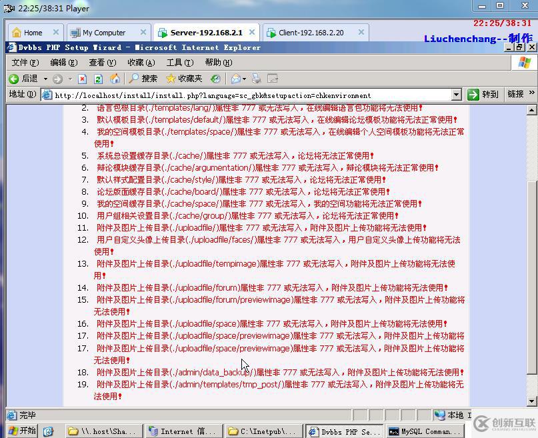Click error line mentioning ./cache/style/
Viewport: 538px width, 438px height.
pos(241,180)
